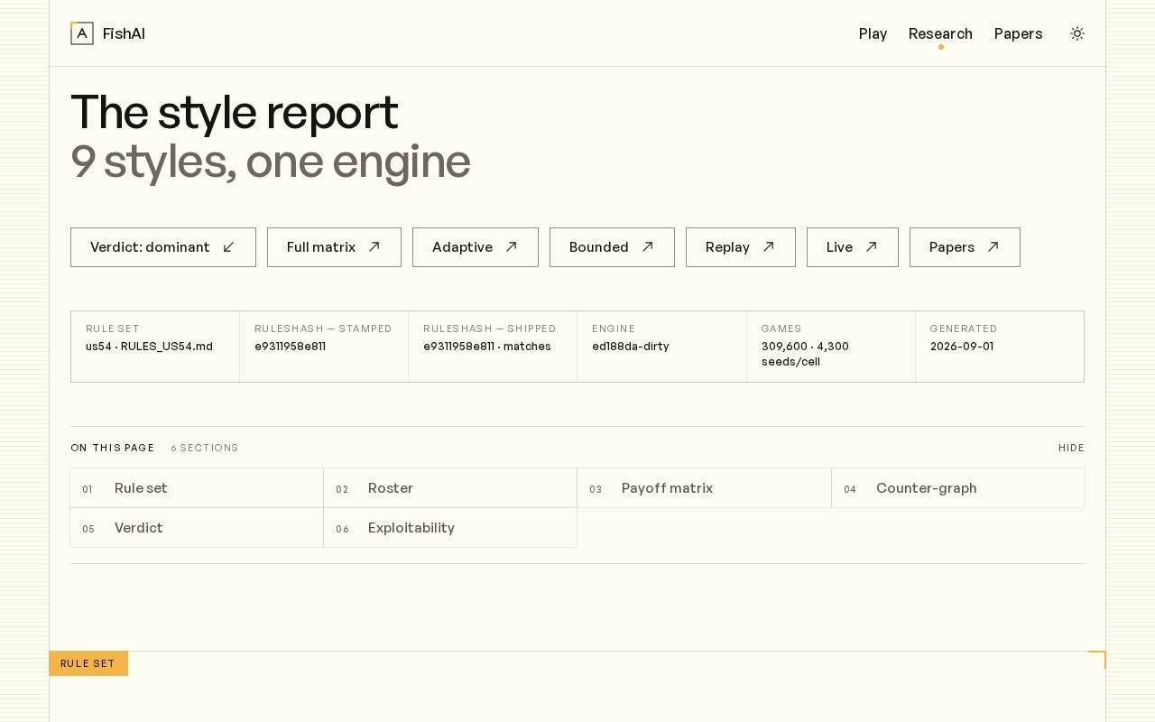Hide the On This Page section list
1155x722 pixels.
pos(1071,448)
